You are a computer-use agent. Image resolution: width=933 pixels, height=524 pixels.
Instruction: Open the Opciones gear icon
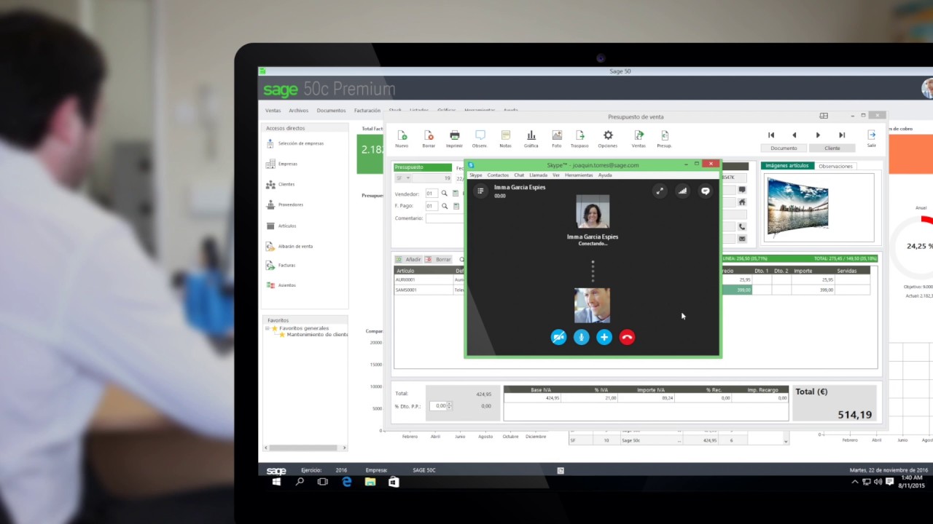(608, 135)
